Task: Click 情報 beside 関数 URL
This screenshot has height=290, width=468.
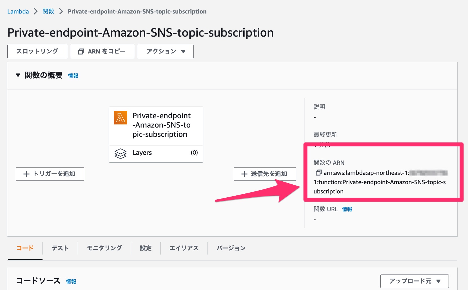Action: point(347,209)
